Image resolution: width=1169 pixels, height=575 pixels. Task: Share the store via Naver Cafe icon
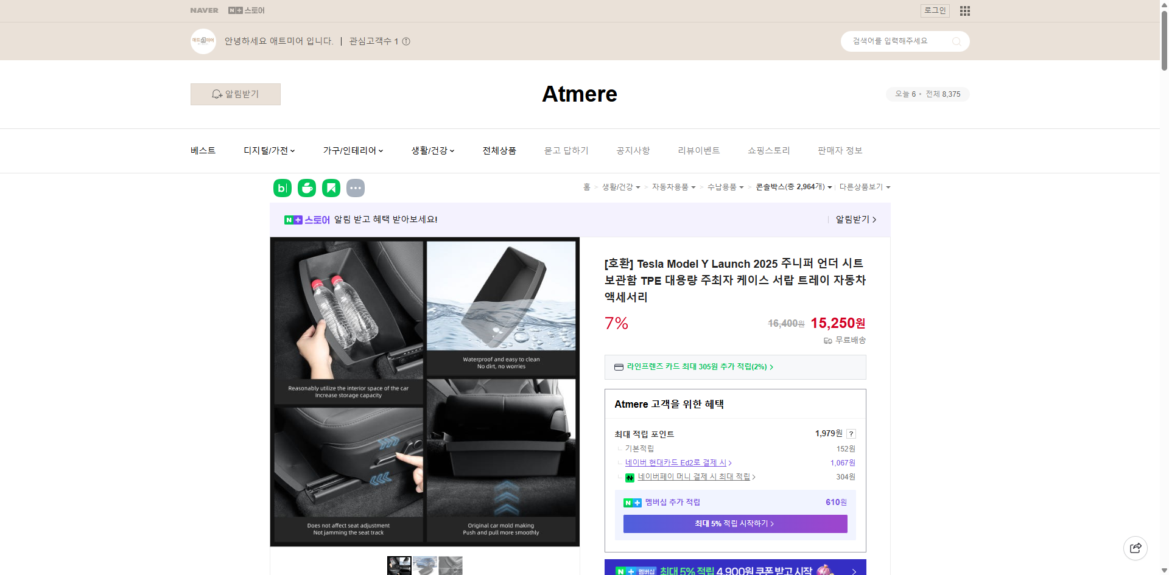pos(306,188)
